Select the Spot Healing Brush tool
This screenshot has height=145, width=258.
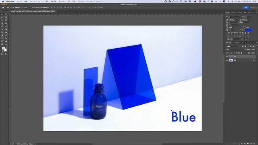(6, 23)
